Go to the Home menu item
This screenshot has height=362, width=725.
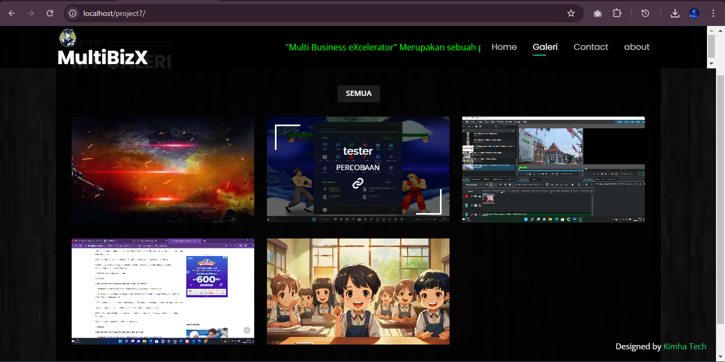coord(504,47)
